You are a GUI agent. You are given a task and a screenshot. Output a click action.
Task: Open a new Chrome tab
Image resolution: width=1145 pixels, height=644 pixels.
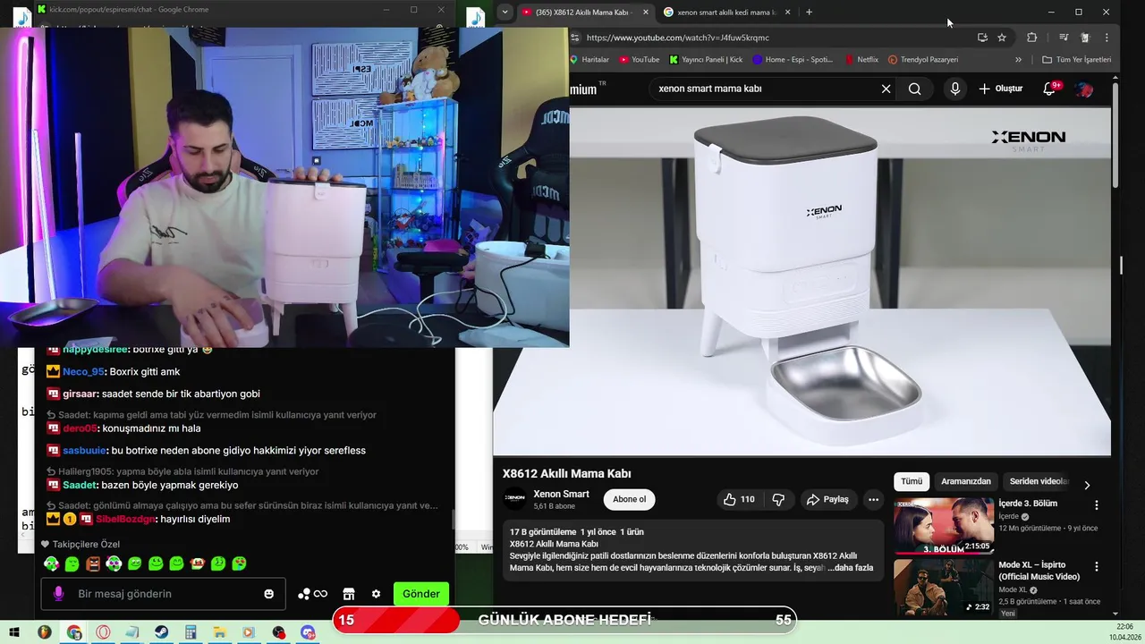click(x=809, y=13)
